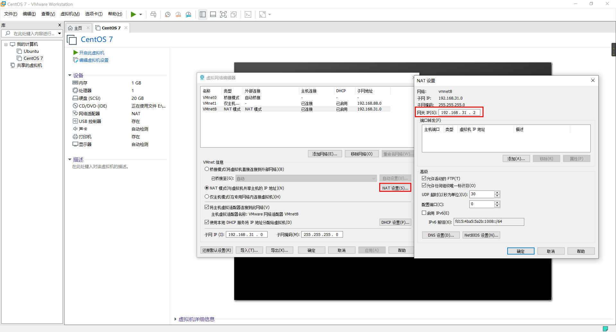Expand 虚拟机详细信息 section
Screen dimensions: 616x332
(x=175, y=319)
